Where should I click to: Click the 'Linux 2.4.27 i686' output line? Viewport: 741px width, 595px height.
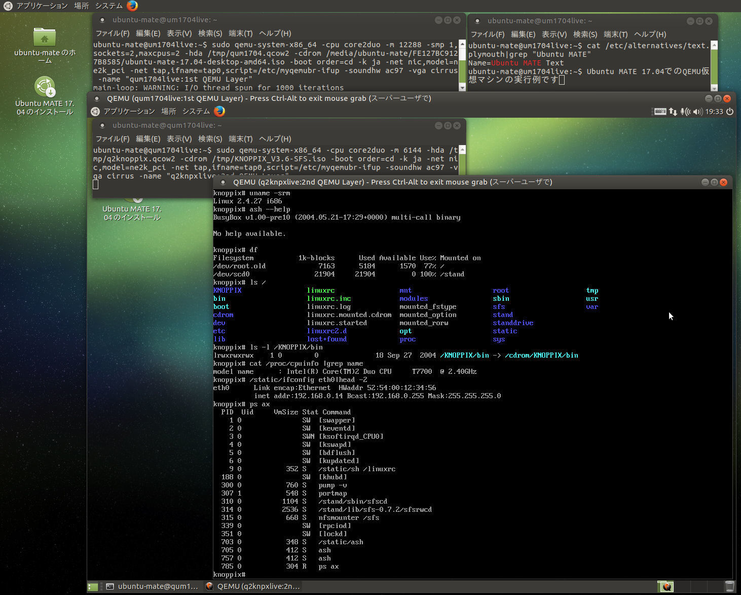click(248, 201)
